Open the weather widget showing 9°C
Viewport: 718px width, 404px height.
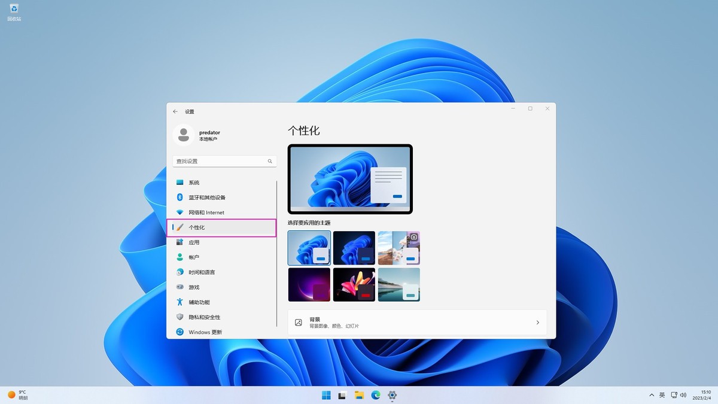tap(19, 395)
